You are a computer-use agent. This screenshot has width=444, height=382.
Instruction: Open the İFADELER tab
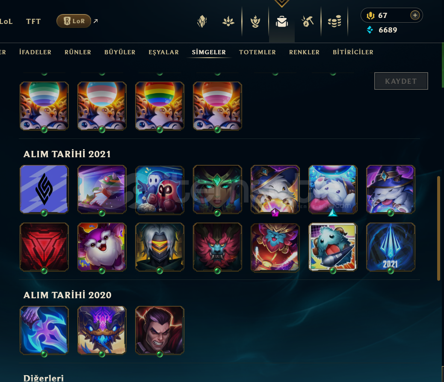(35, 52)
